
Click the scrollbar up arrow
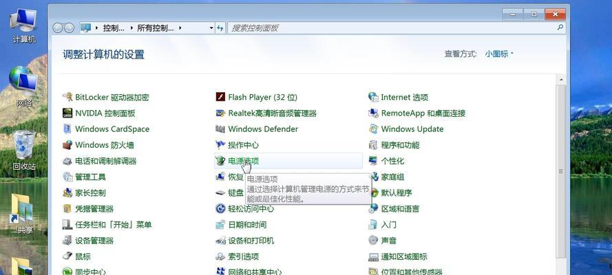pos(561,80)
